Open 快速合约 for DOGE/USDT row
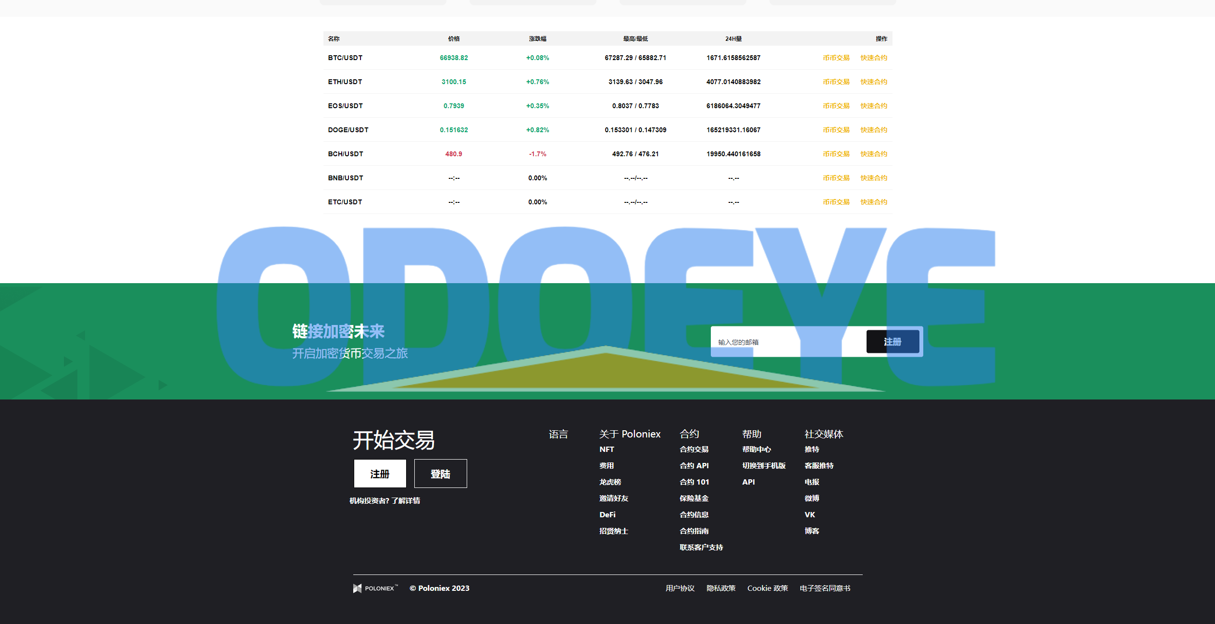Image resolution: width=1215 pixels, height=624 pixels. click(873, 130)
